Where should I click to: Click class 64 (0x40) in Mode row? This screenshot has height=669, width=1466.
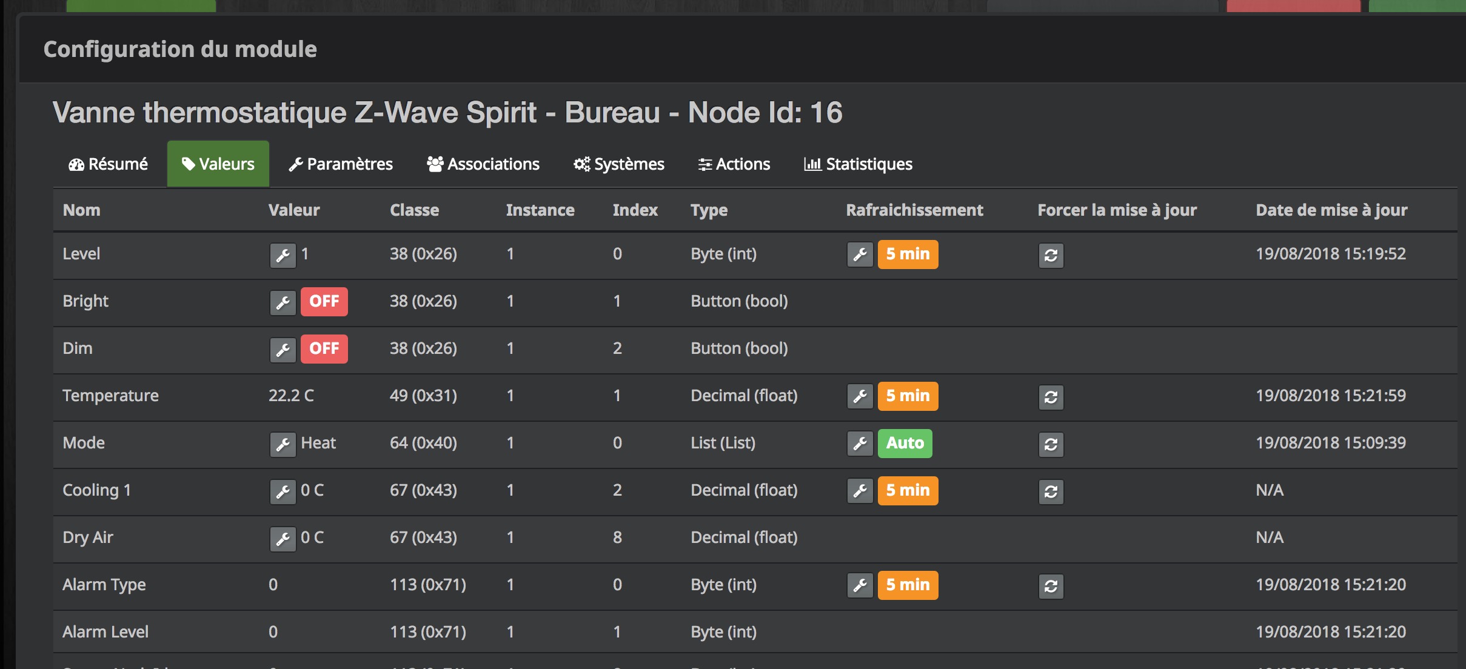[x=424, y=443]
